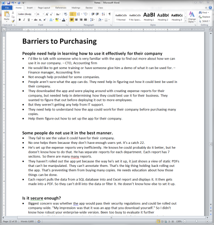Image resolution: width=214 pixels, height=225 pixels.
Task: Redo the last action
Action: pyautogui.click(x=19, y=3)
